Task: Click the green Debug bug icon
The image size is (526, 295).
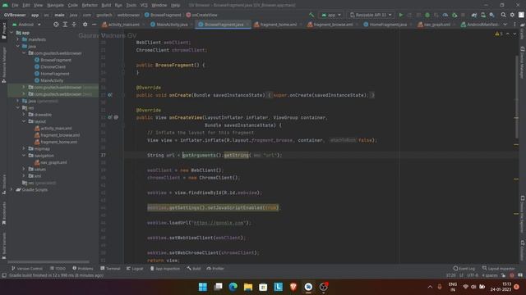Action: [427, 15]
